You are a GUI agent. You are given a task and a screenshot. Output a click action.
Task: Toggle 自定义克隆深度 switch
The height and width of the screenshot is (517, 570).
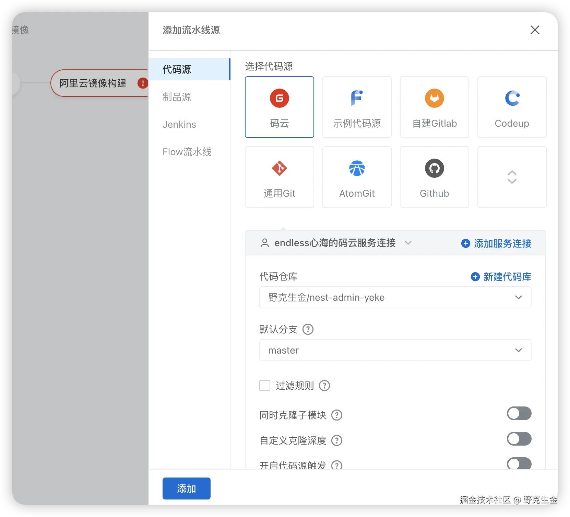point(519,439)
